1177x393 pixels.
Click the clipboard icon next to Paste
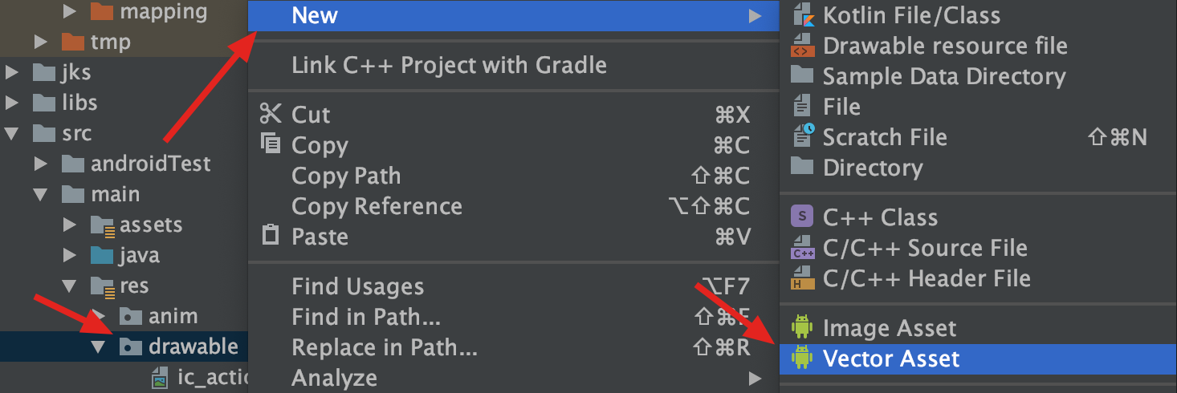click(x=271, y=236)
